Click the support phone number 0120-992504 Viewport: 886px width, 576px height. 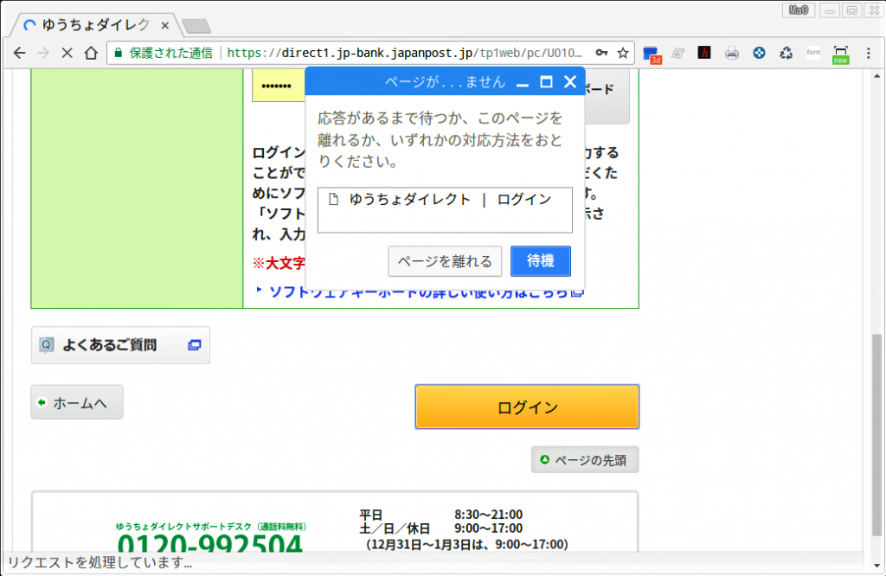[x=210, y=544]
